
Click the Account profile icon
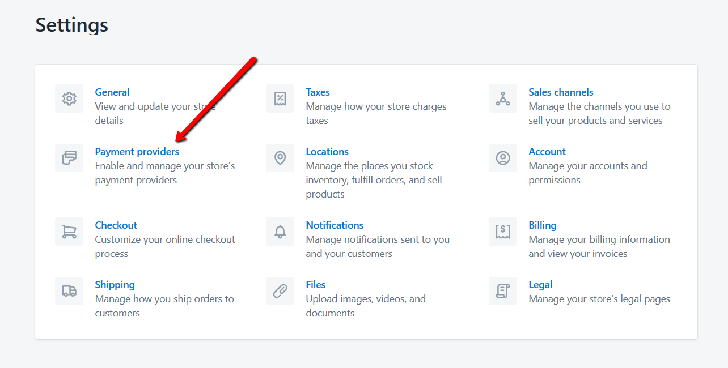click(x=503, y=158)
